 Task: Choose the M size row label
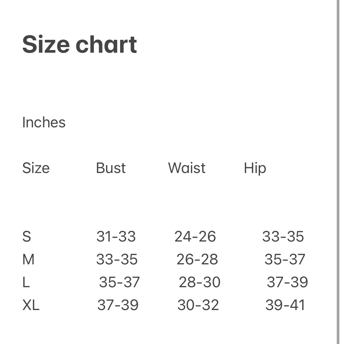28,259
